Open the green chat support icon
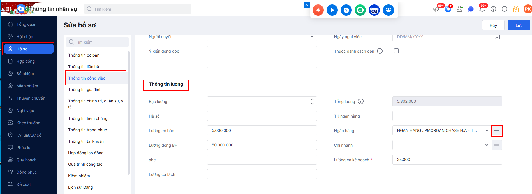Screen dimensions: 532x194 click(360, 10)
